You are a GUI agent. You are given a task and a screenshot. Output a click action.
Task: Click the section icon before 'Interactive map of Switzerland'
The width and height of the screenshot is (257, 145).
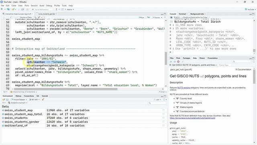(x=11, y=92)
